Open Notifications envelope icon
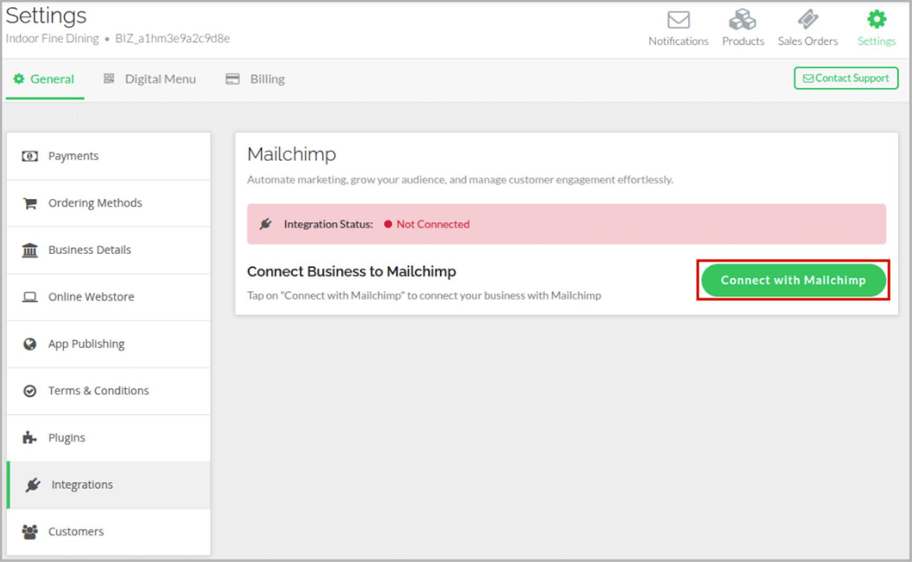 (x=678, y=20)
